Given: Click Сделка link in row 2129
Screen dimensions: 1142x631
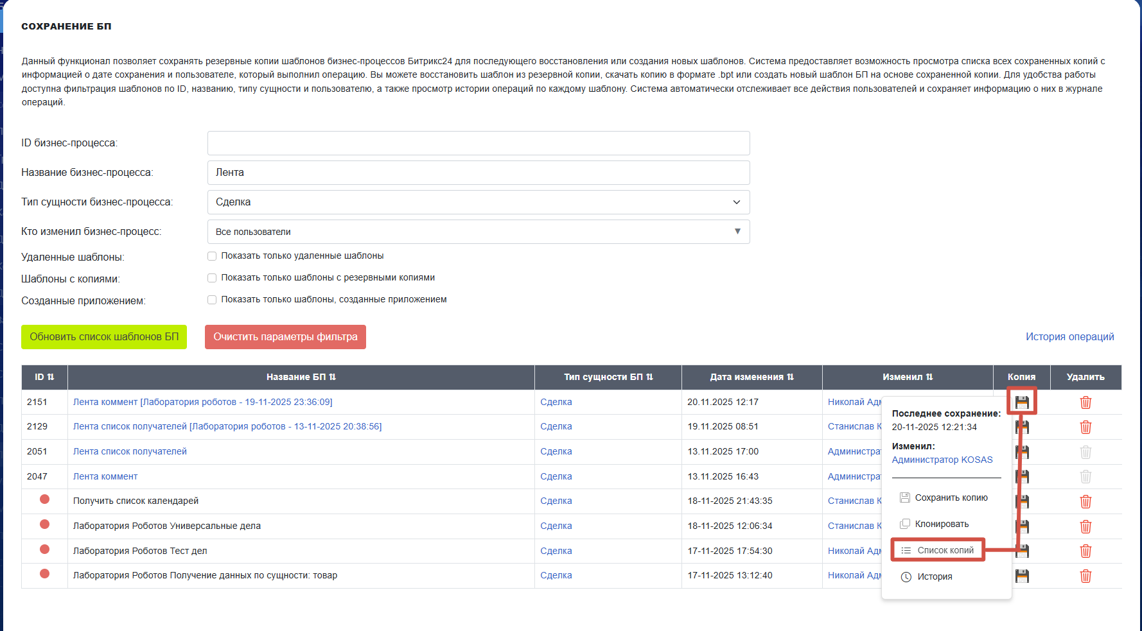Looking at the screenshot, I should pyautogui.click(x=556, y=426).
